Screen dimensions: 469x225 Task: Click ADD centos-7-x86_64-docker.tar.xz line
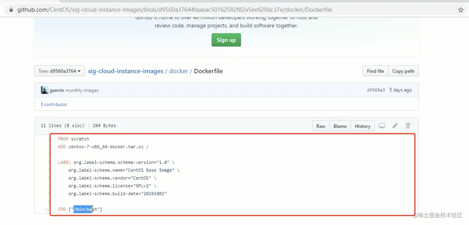pyautogui.click(x=103, y=147)
